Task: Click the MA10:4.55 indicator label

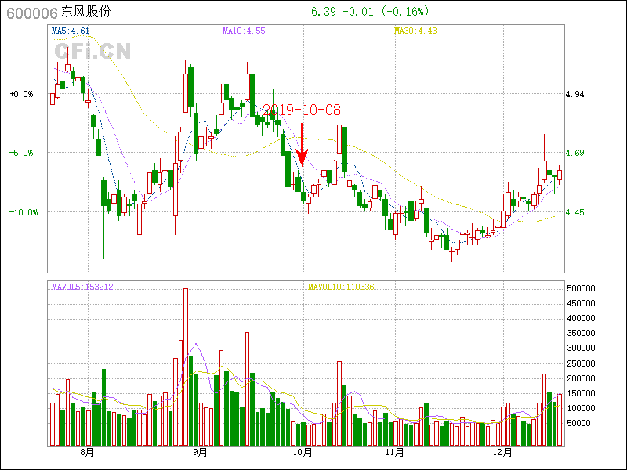Action: 243,31
